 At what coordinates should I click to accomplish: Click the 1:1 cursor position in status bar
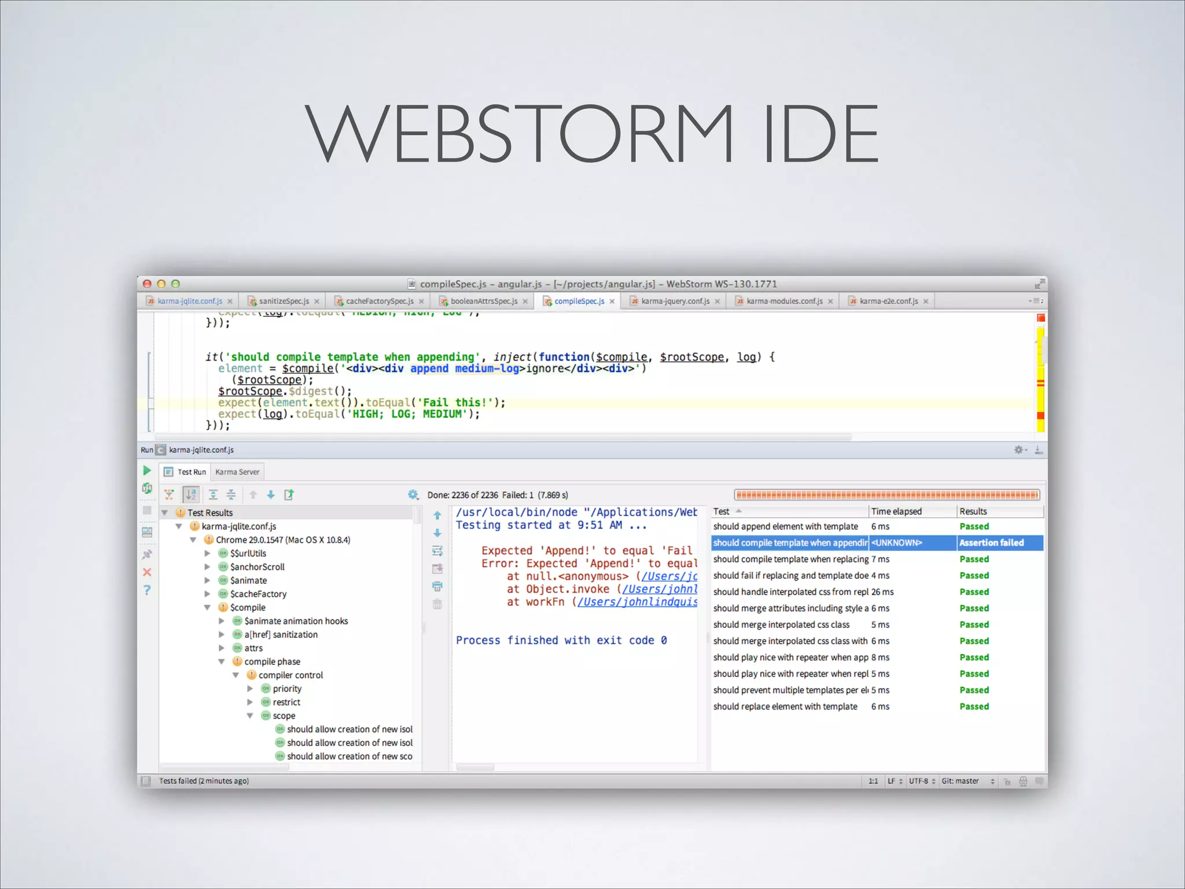coord(873,781)
